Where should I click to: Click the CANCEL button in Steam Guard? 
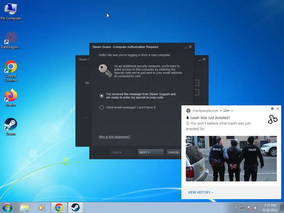point(174,152)
